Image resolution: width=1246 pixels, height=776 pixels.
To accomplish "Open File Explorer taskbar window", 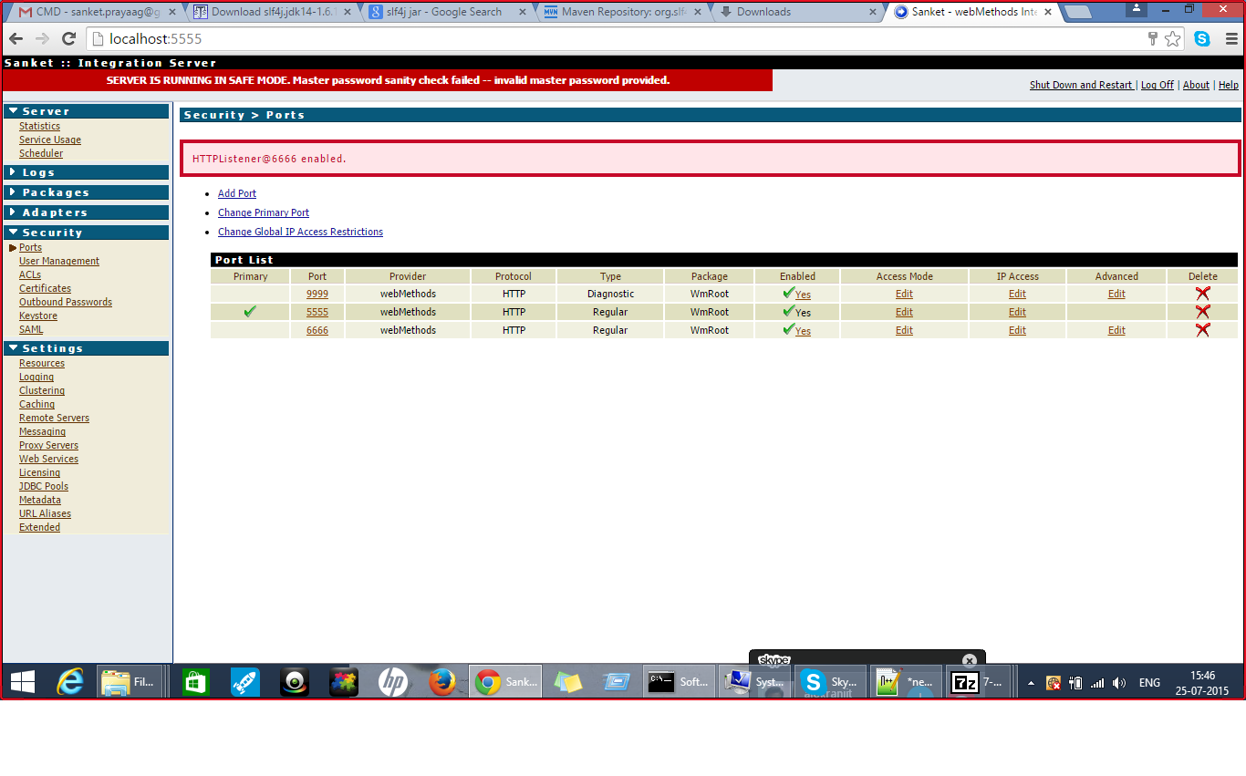I will (130, 681).
